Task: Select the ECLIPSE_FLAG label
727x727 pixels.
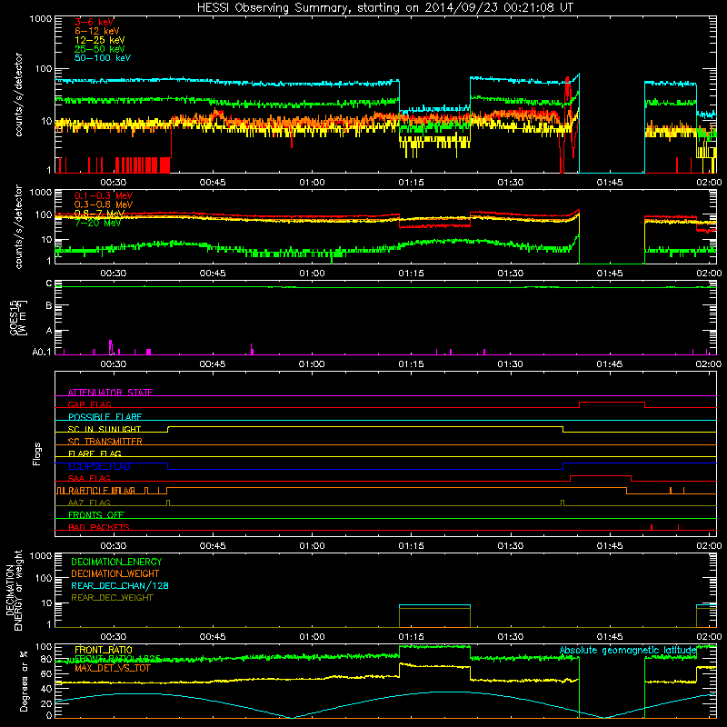Action: 99,466
